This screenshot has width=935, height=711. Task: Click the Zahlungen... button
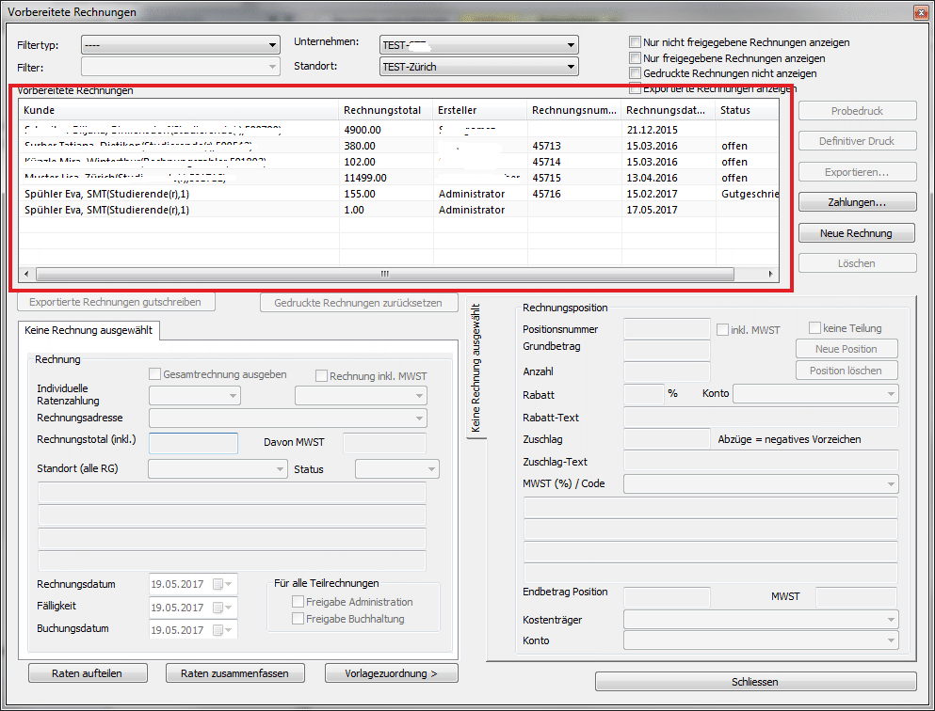[x=857, y=202]
